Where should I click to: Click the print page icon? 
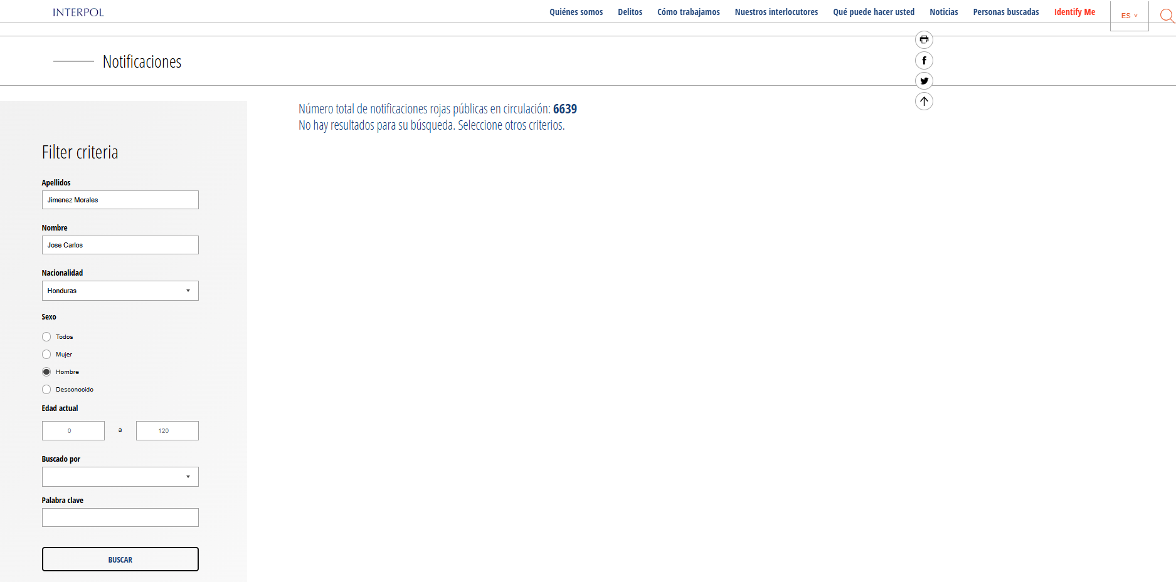(924, 40)
